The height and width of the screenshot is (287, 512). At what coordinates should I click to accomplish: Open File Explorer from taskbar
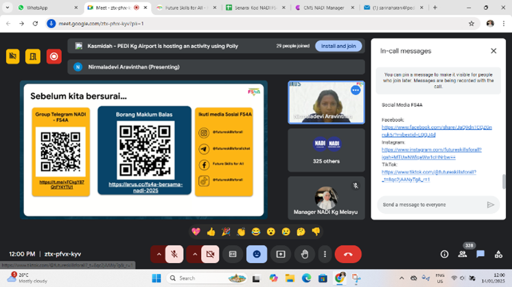tap(290, 278)
